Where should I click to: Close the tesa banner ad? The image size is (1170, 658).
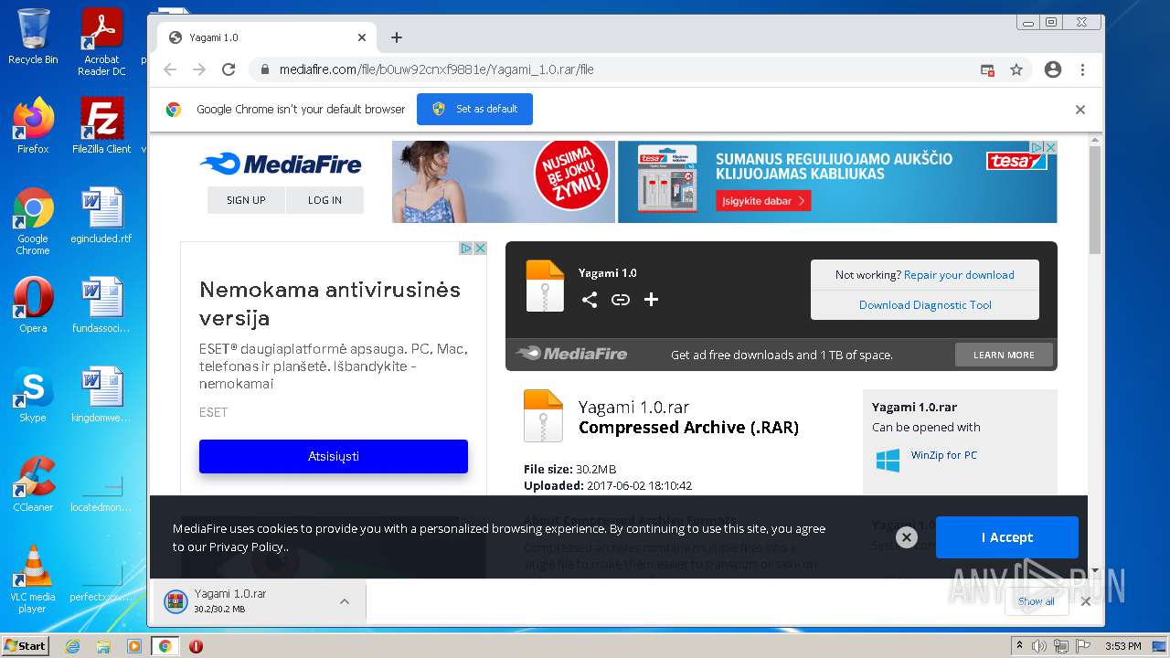point(1050,147)
